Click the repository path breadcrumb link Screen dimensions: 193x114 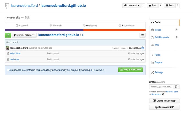click(x=58, y=35)
